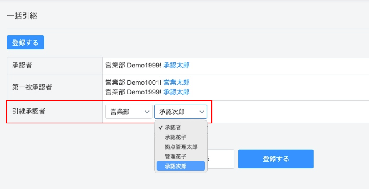Open the 営業部 department dropdown
Screen dimensions: 369x189
129,112
